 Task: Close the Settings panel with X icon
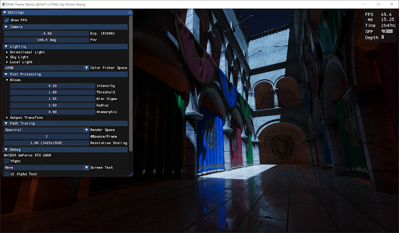(x=130, y=12)
